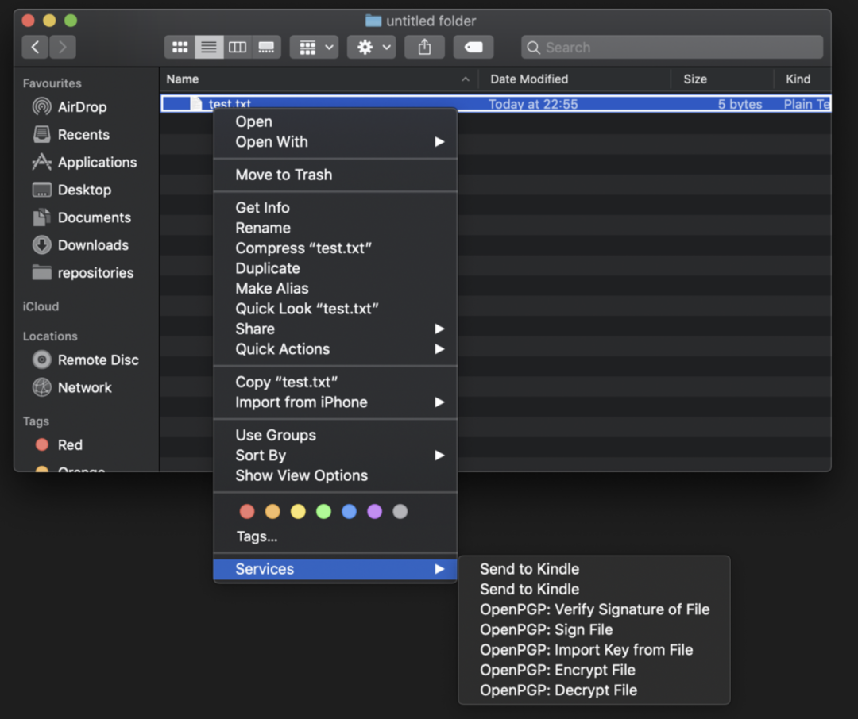The width and height of the screenshot is (858, 719).
Task: Go back with the left chevron button
Action: pyautogui.click(x=35, y=47)
